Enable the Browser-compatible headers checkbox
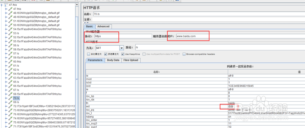This screenshot has height=128, width=305. pyautogui.click(x=184, y=54)
